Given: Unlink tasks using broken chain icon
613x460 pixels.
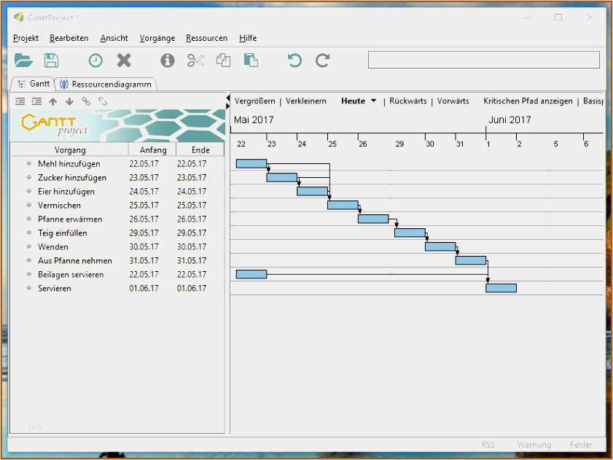Looking at the screenshot, I should (102, 101).
